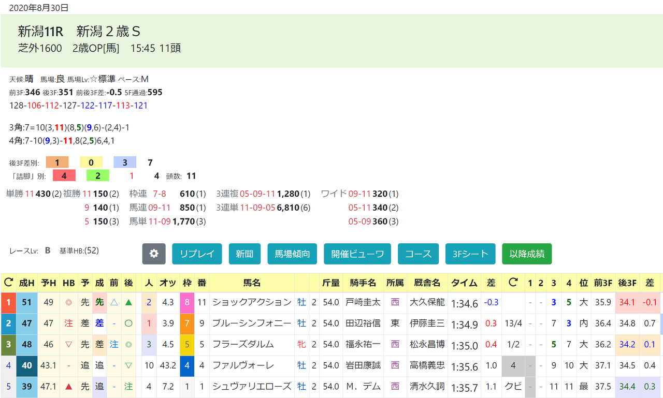Select horse ブルーシンフォニー

[x=252, y=323]
